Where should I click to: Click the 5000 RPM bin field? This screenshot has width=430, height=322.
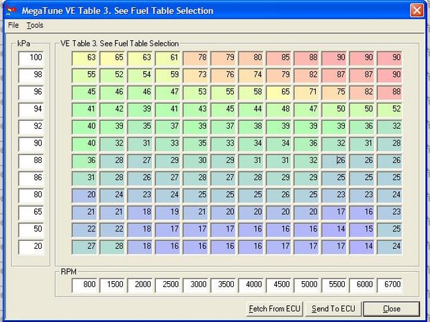pos(306,285)
